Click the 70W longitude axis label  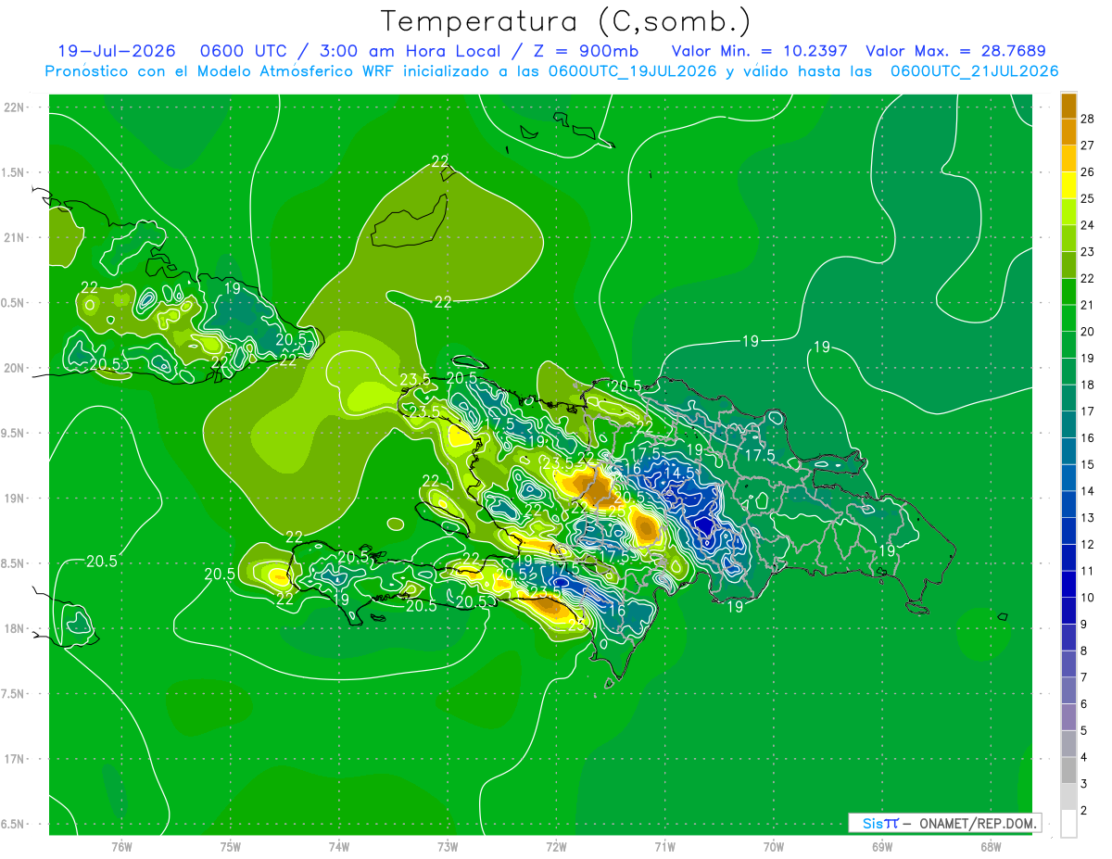(x=774, y=847)
